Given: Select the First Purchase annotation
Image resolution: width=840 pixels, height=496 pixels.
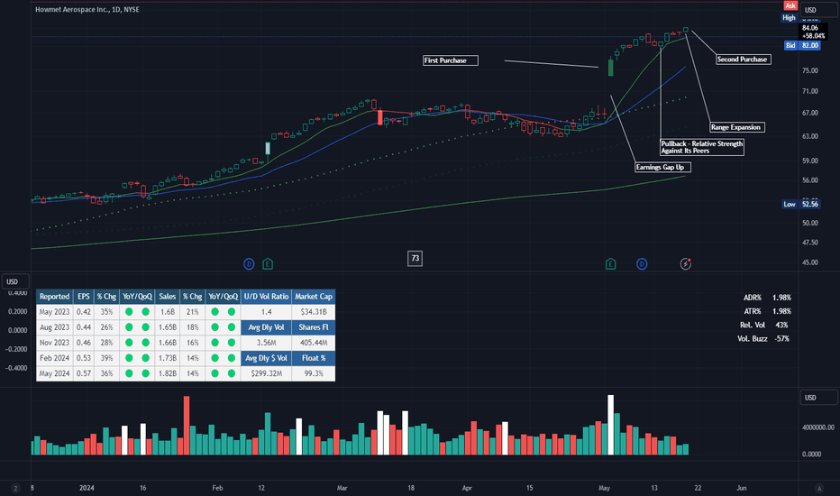Looking at the screenshot, I should [x=451, y=60].
